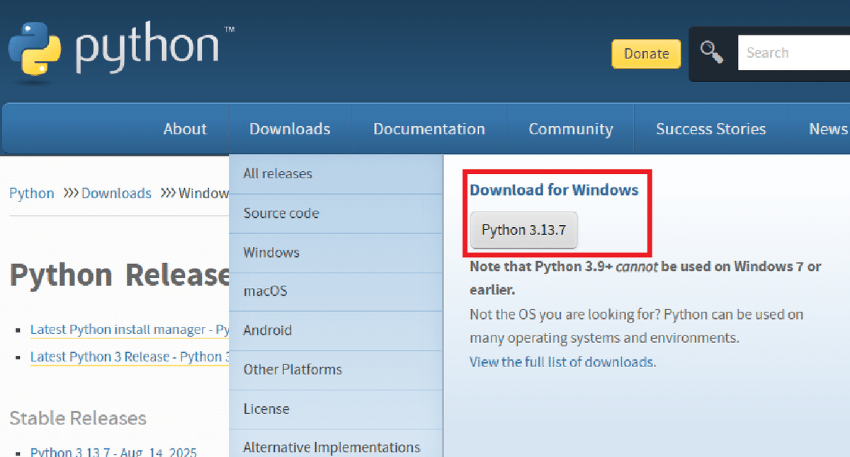Open Latest Python install manager link
Viewport: 850px width, 457px height.
click(x=127, y=330)
